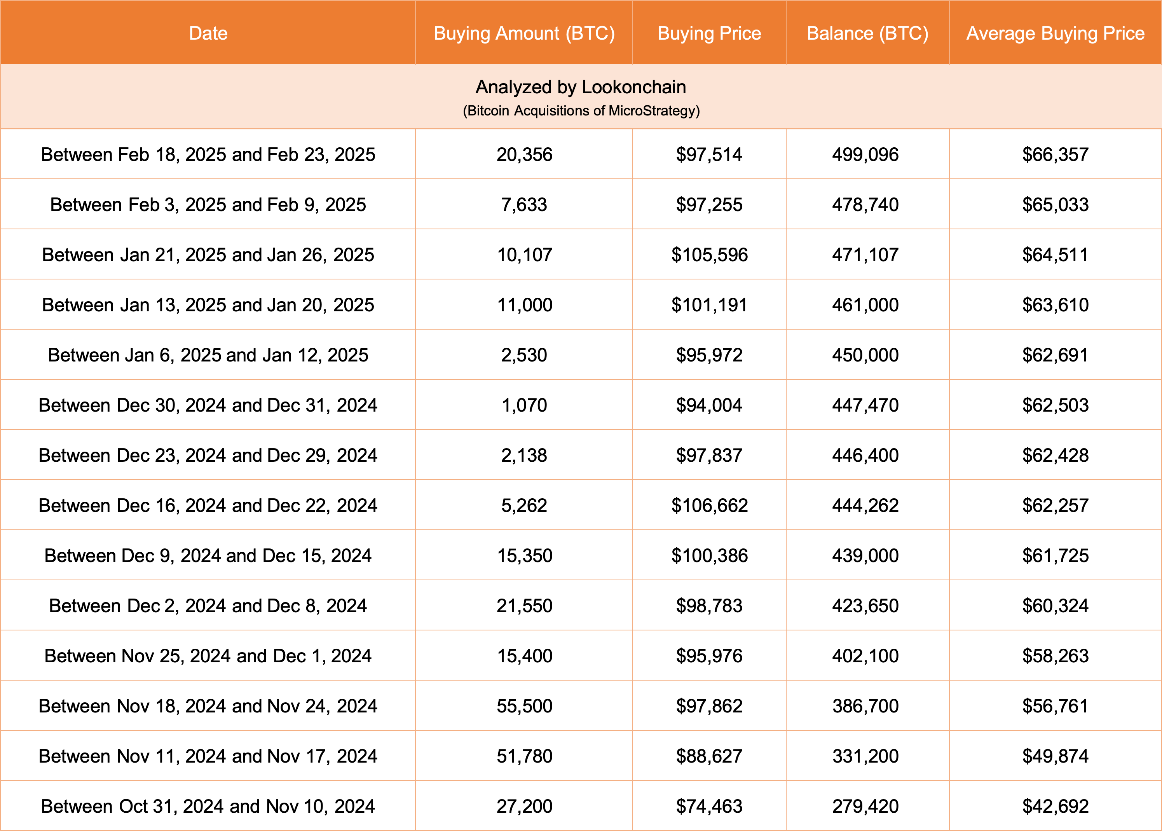
Task: Click the $105,596 buying price cell
Action: click(709, 255)
